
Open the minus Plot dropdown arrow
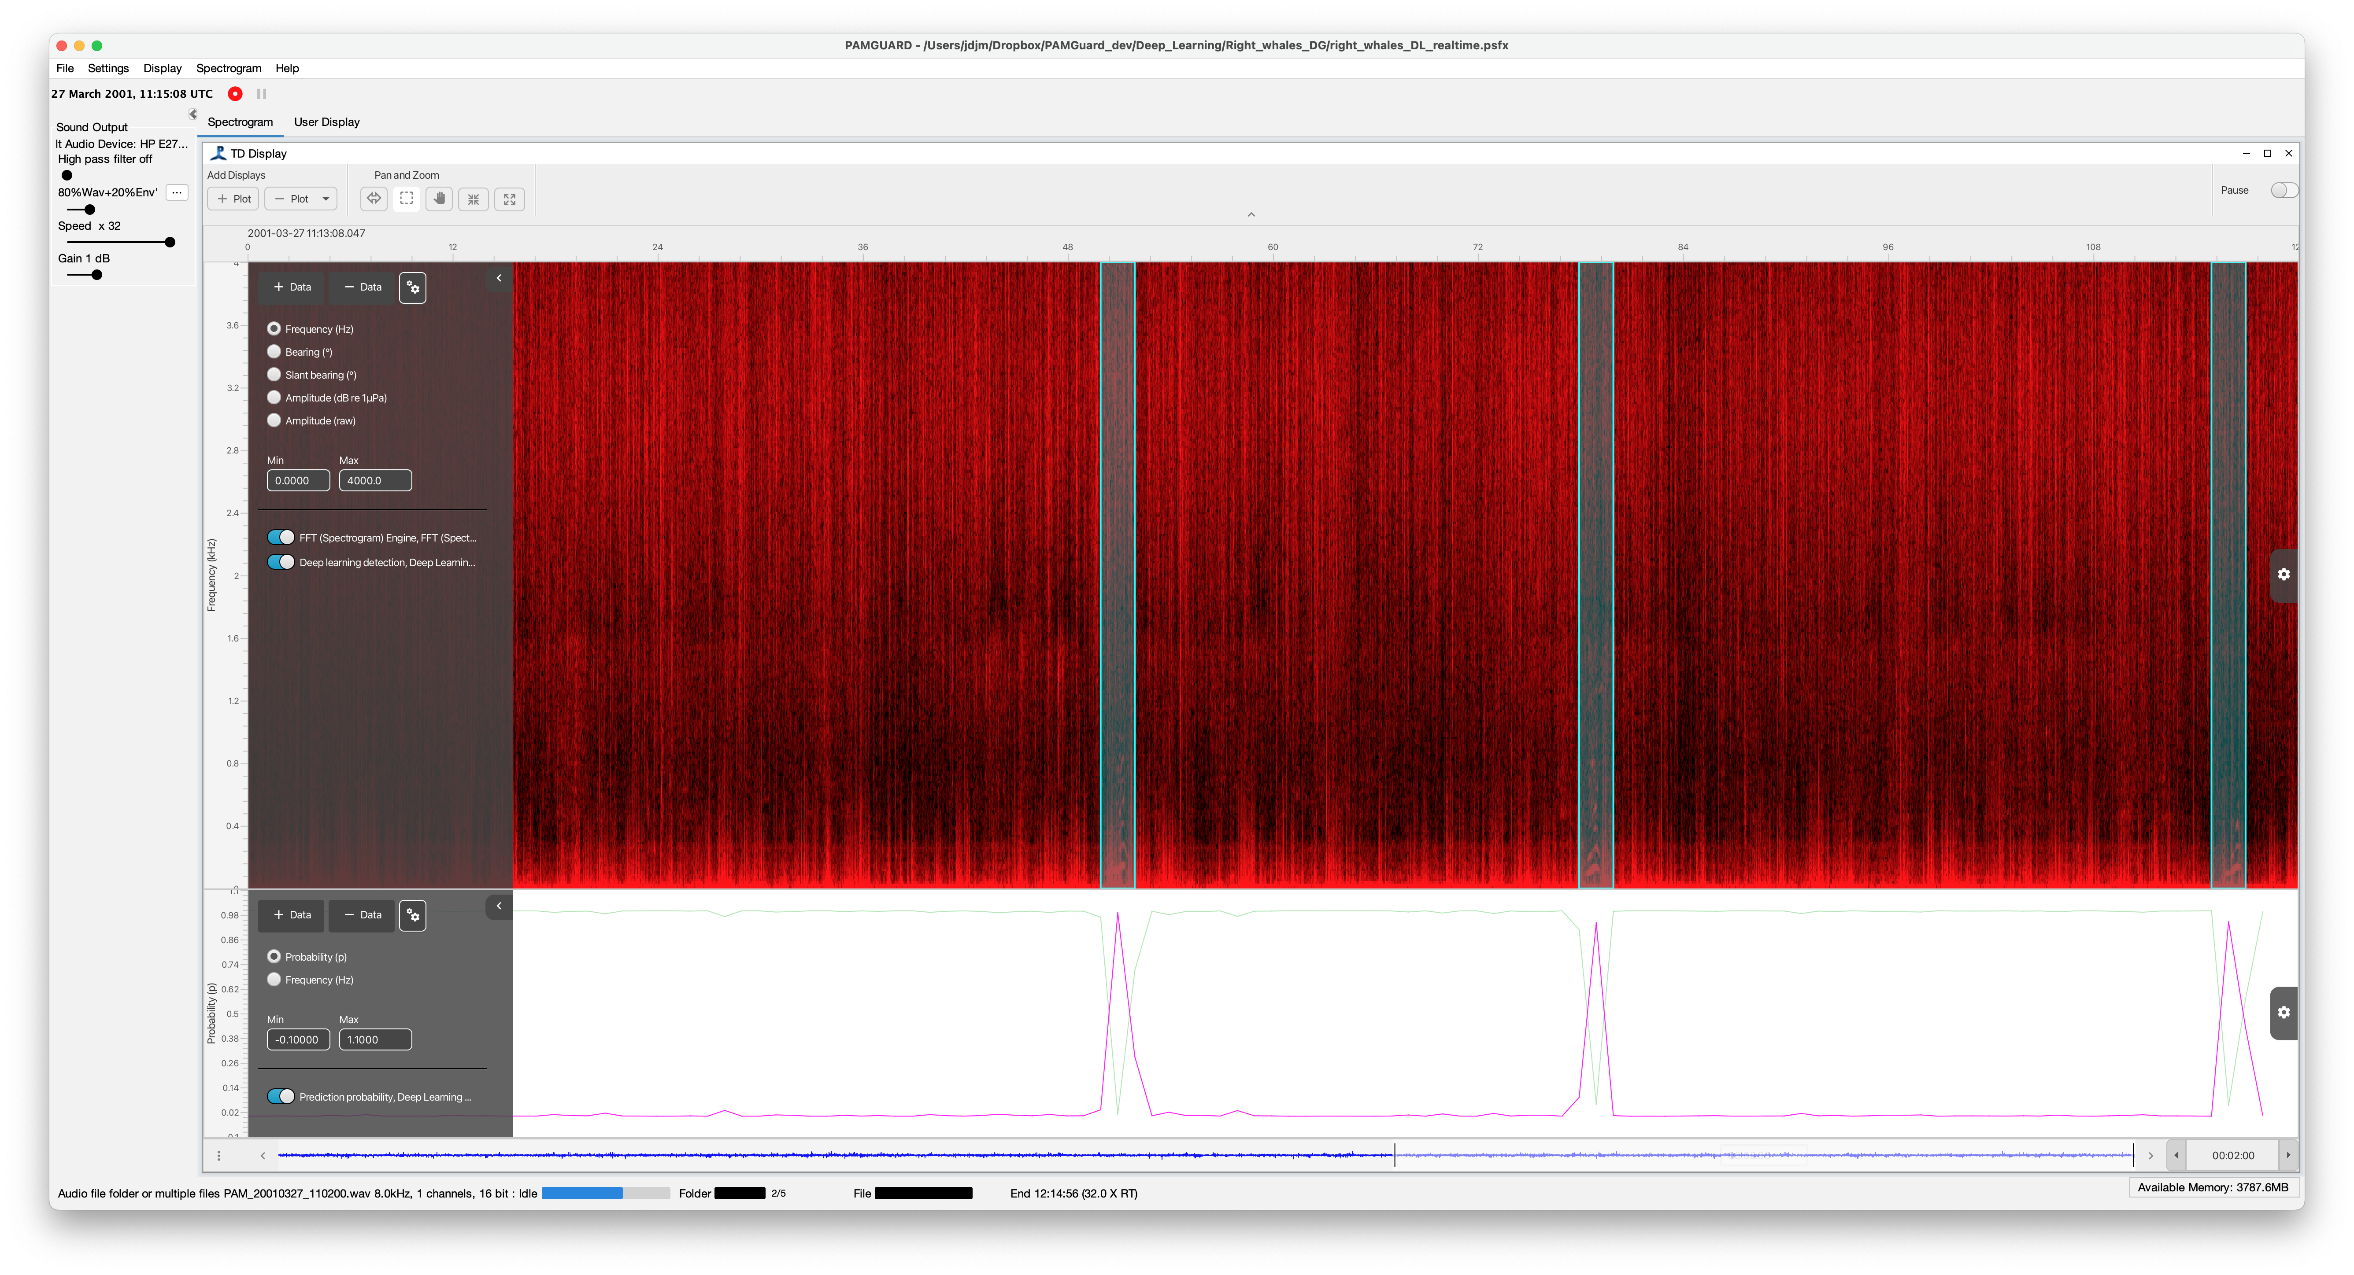click(326, 198)
